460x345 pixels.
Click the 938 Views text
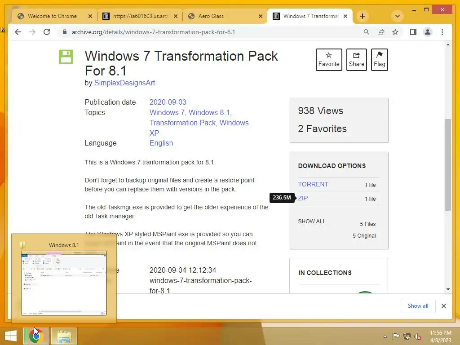coord(320,111)
